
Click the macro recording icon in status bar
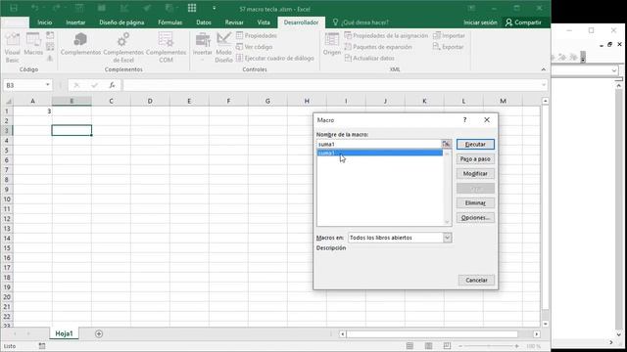(x=42, y=346)
